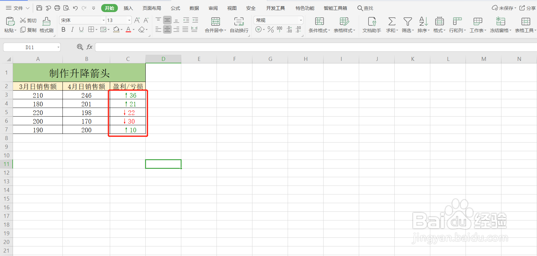The height and width of the screenshot is (256, 537).
Task: Open the font size 13 dropdown
Action: [x=129, y=20]
